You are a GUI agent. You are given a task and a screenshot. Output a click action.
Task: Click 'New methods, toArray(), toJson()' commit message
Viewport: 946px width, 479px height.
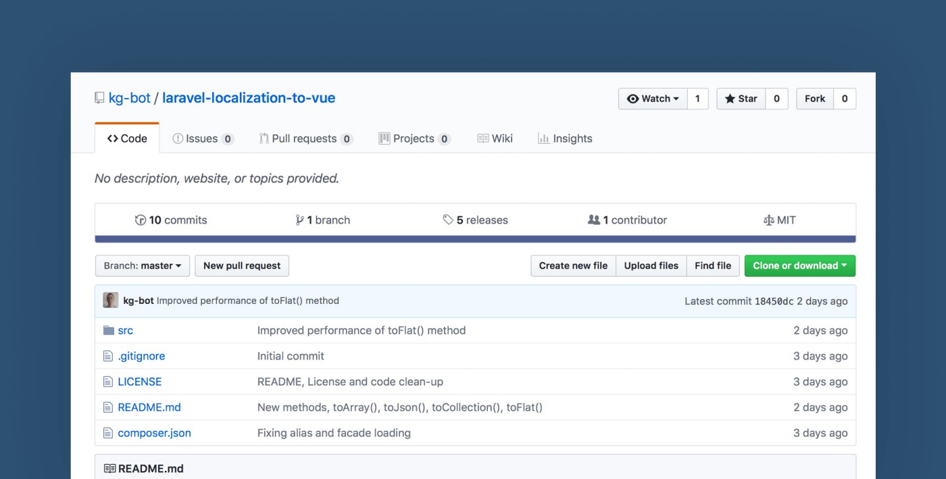click(400, 407)
